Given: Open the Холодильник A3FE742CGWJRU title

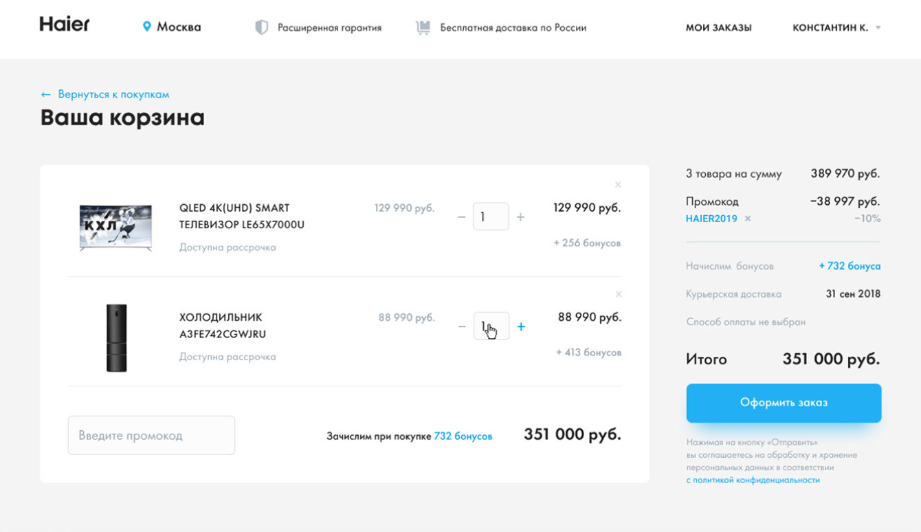Looking at the screenshot, I should coord(223,326).
